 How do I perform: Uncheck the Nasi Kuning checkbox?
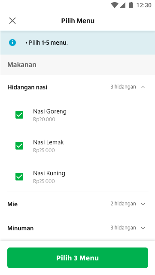click(x=19, y=177)
